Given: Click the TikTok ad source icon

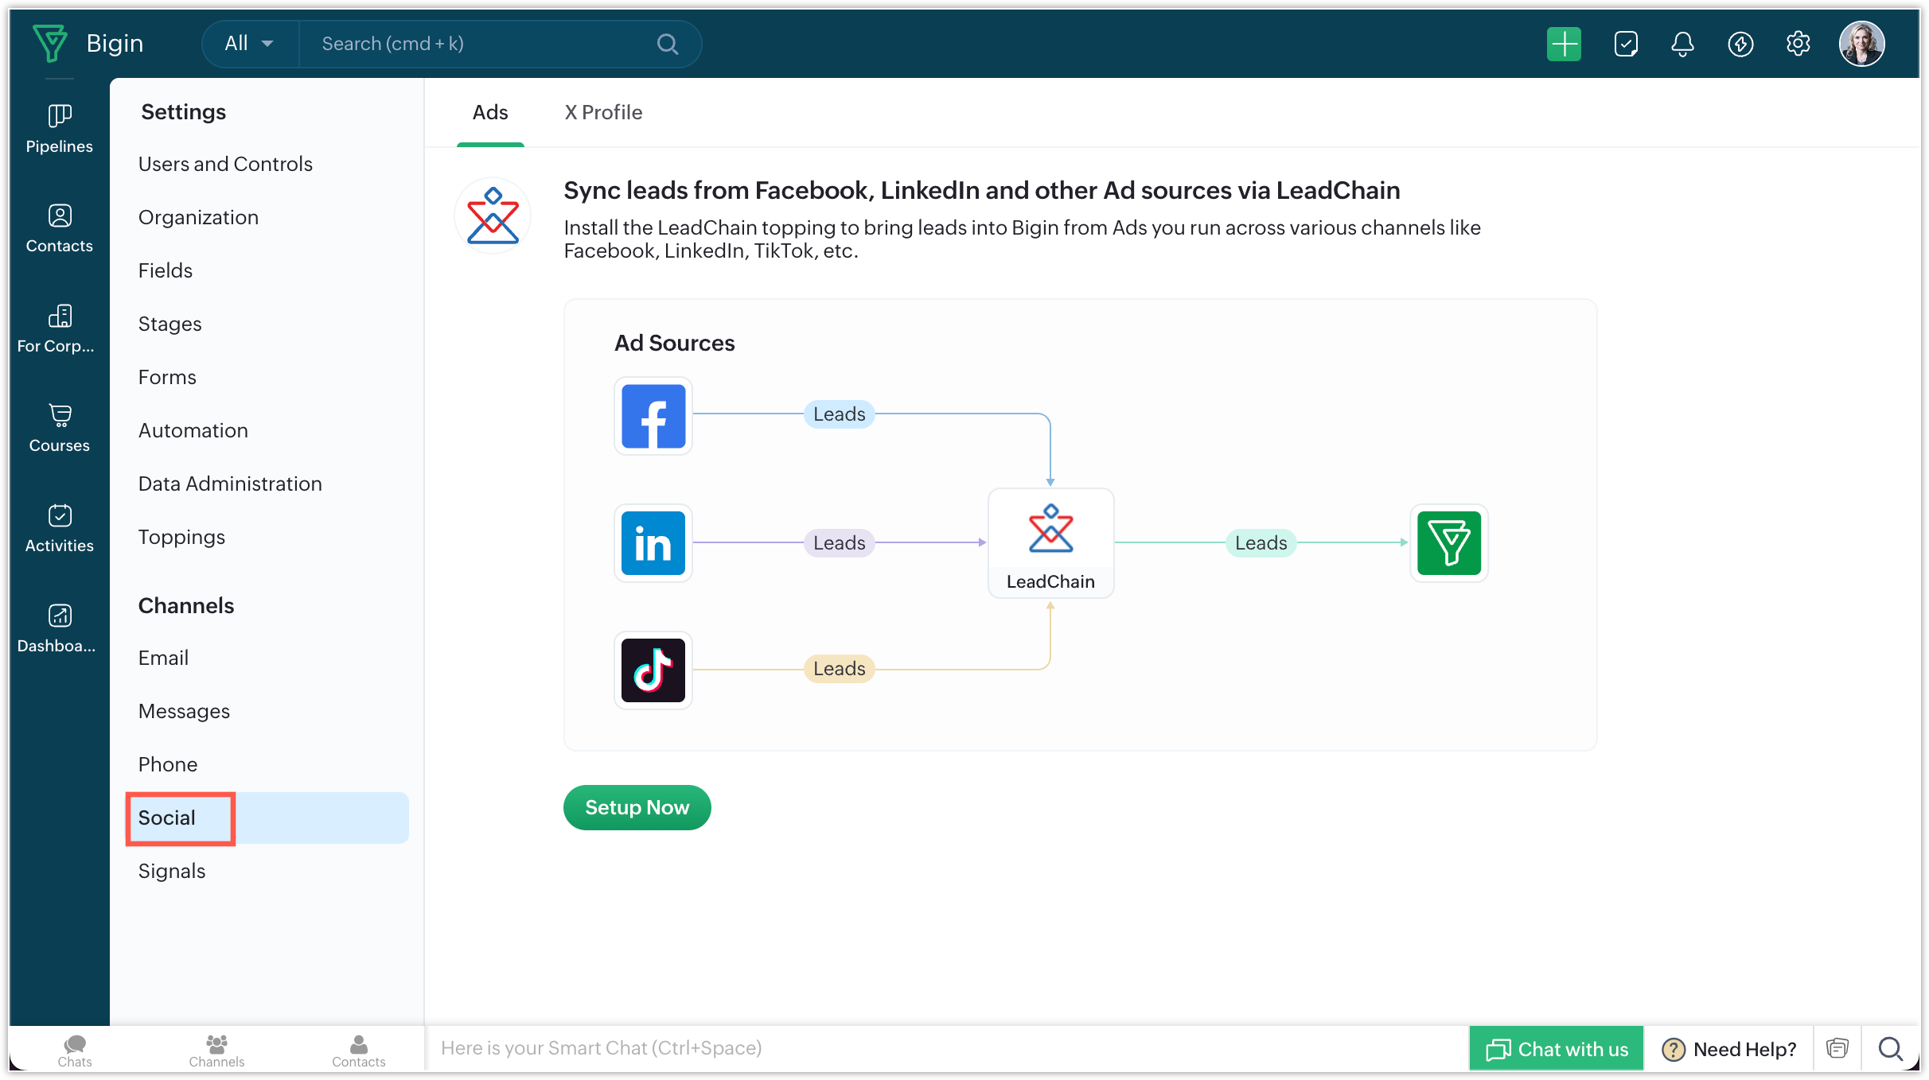Looking at the screenshot, I should pos(653,670).
